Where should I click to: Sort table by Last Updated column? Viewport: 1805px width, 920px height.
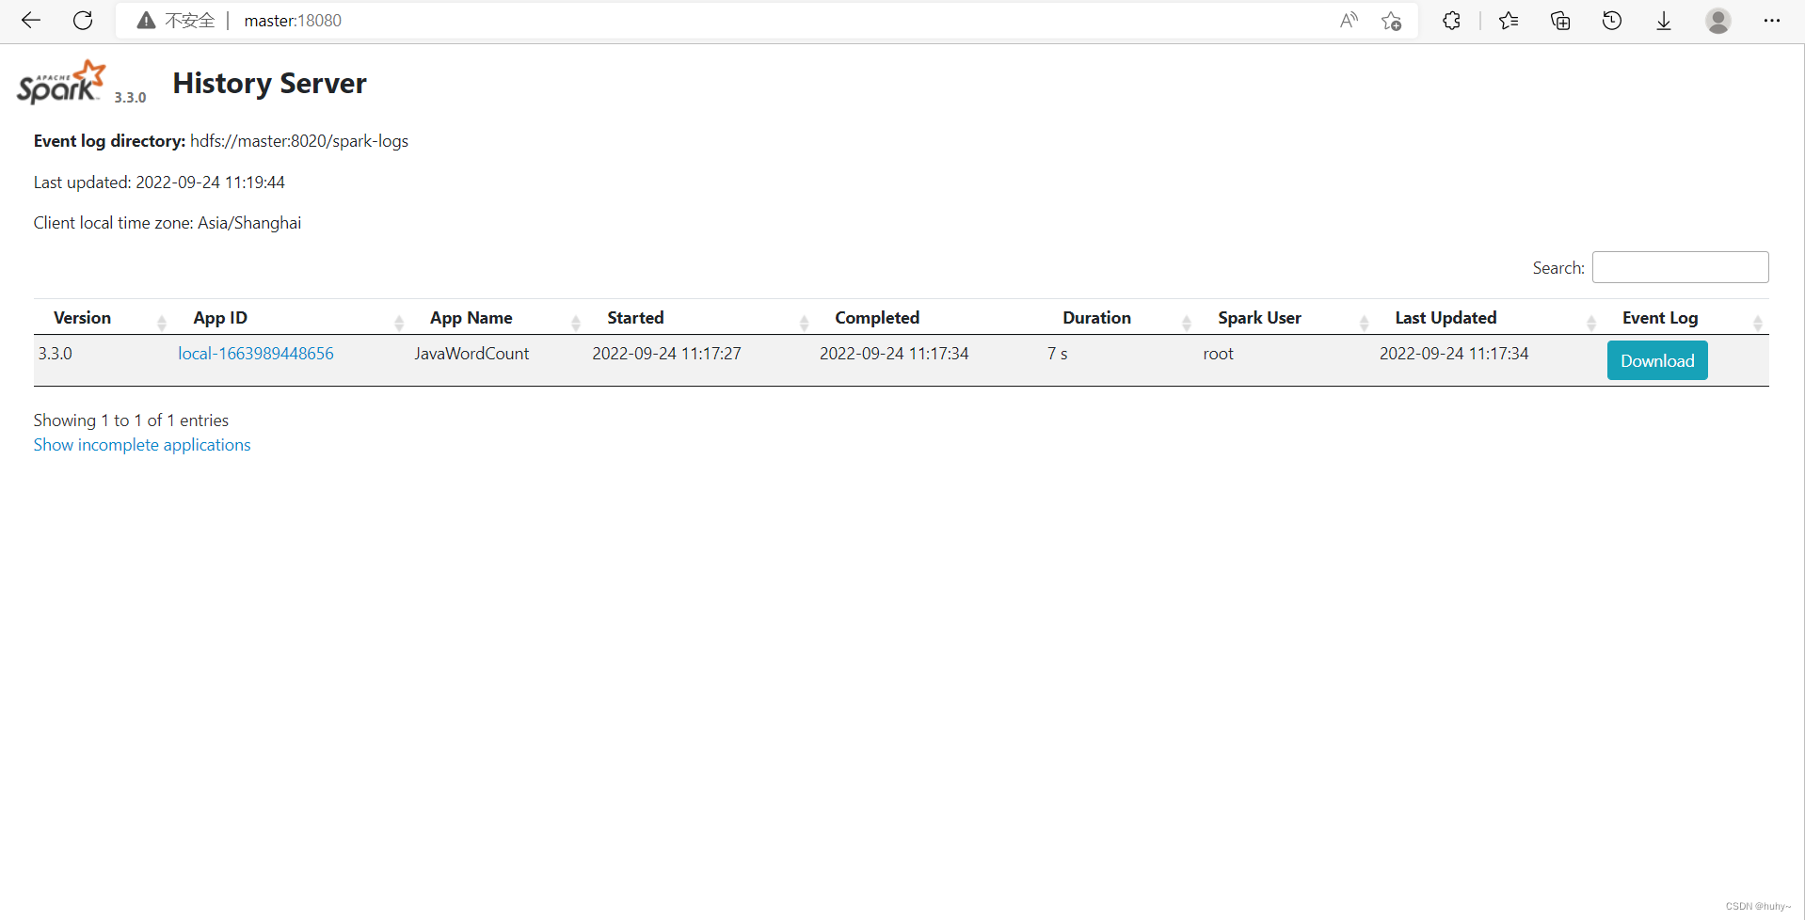(1446, 318)
